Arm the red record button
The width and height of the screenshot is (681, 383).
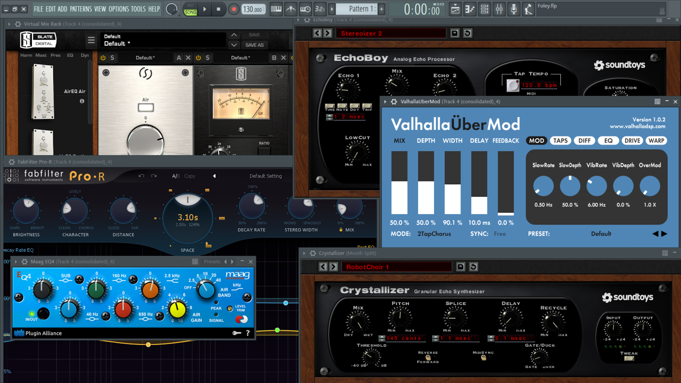[234, 9]
